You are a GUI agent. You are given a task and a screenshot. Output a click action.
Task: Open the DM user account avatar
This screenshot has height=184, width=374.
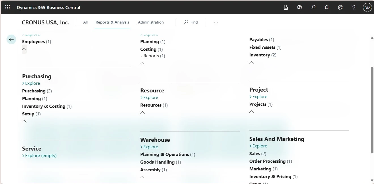pyautogui.click(x=367, y=8)
